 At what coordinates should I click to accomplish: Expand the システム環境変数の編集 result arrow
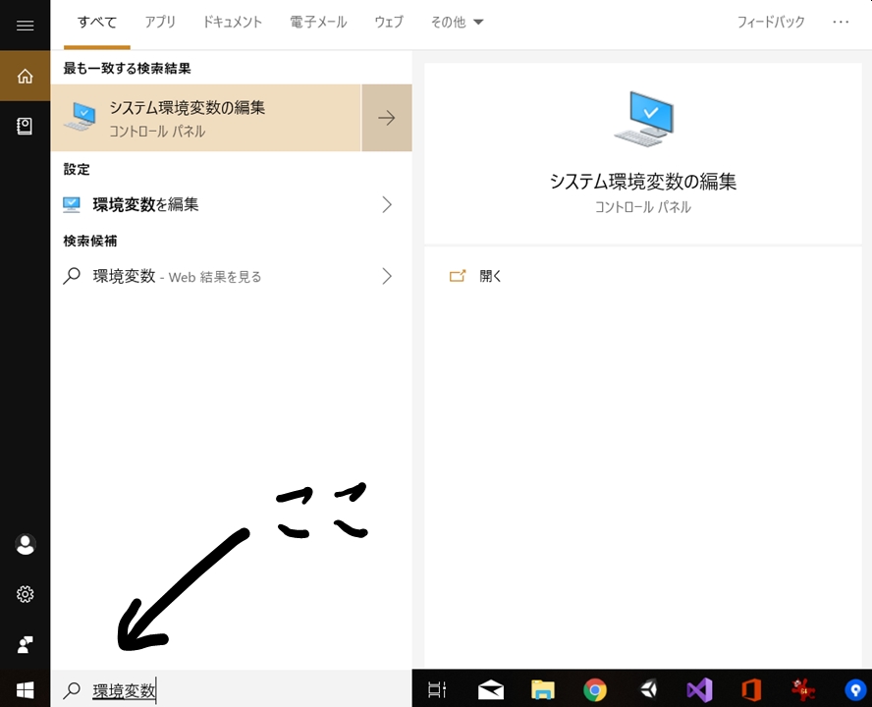coord(387,118)
